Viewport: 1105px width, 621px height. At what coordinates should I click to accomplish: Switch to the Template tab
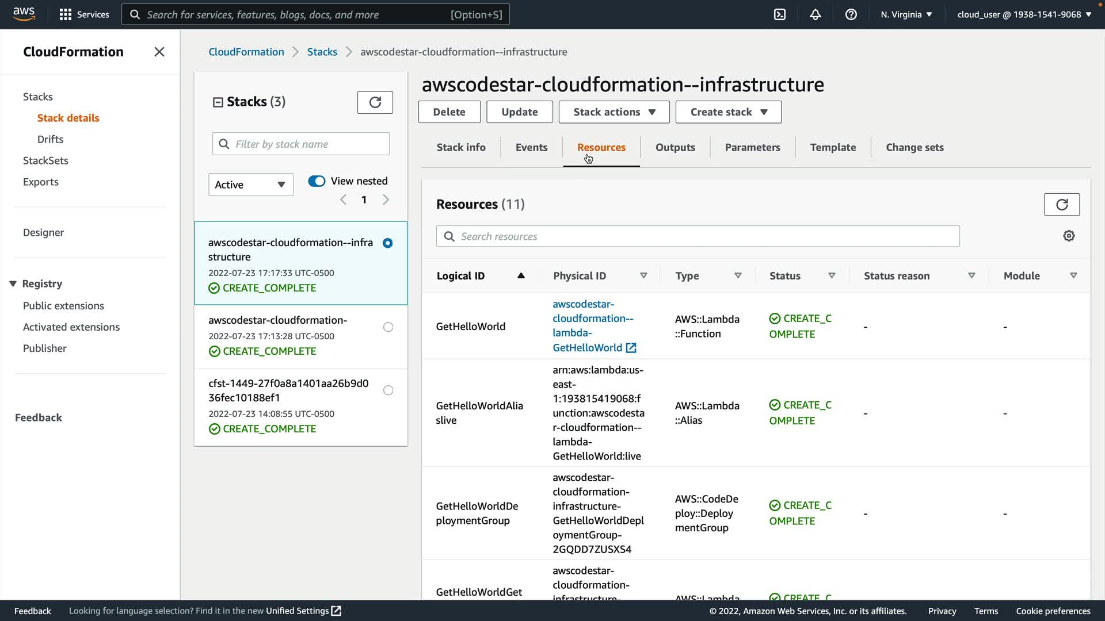(x=833, y=147)
